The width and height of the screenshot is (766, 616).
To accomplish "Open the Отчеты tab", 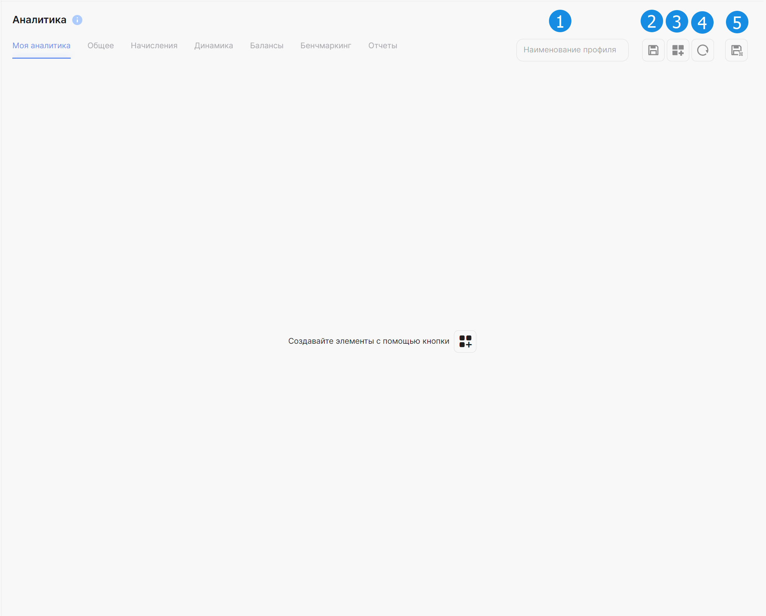I will pyautogui.click(x=383, y=46).
